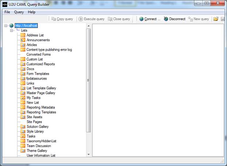
Task: Open the Query menu
Action: pos(19,12)
